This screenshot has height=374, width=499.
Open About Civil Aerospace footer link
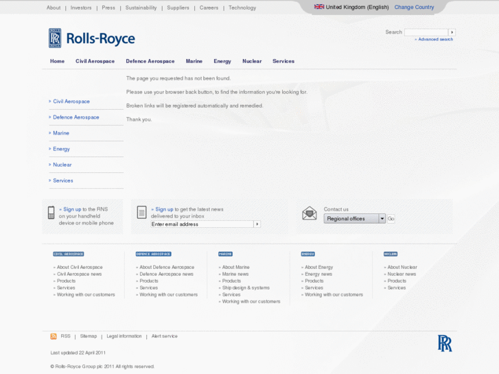80,267
